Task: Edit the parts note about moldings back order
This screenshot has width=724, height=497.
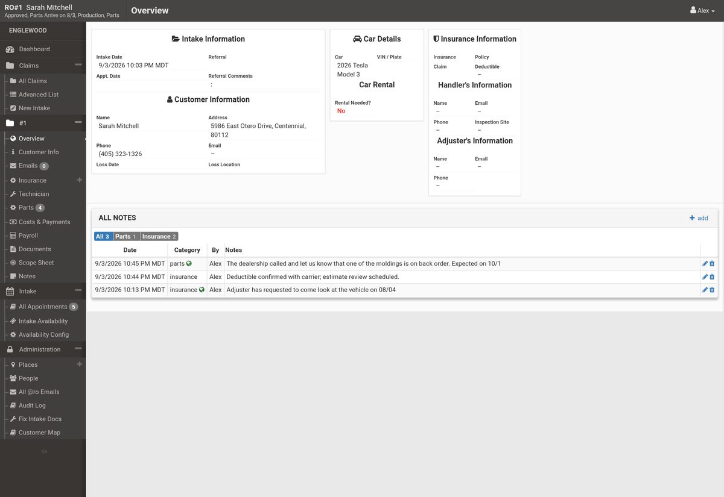Action: tap(705, 264)
